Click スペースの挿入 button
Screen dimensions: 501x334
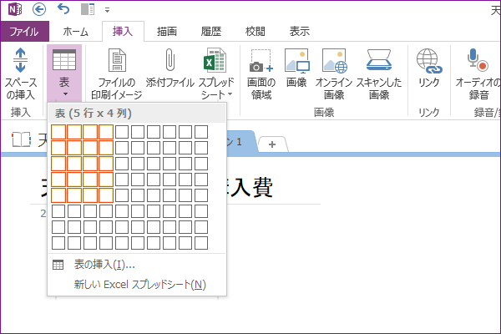(20, 73)
